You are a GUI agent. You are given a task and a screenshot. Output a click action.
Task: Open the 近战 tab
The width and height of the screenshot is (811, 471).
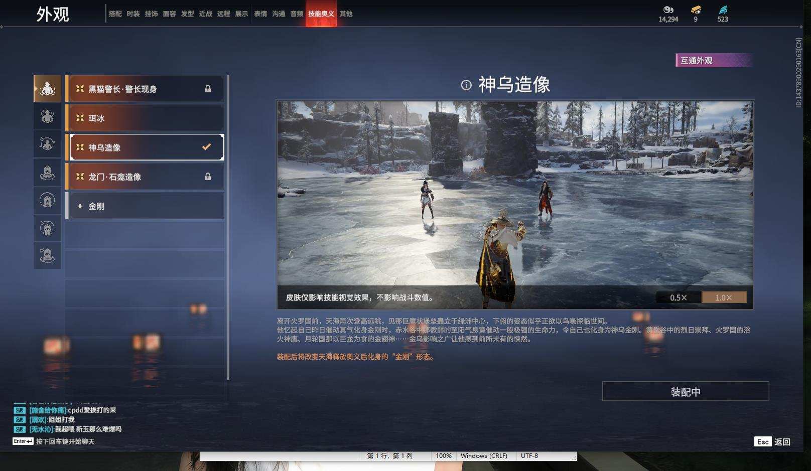[x=206, y=14]
